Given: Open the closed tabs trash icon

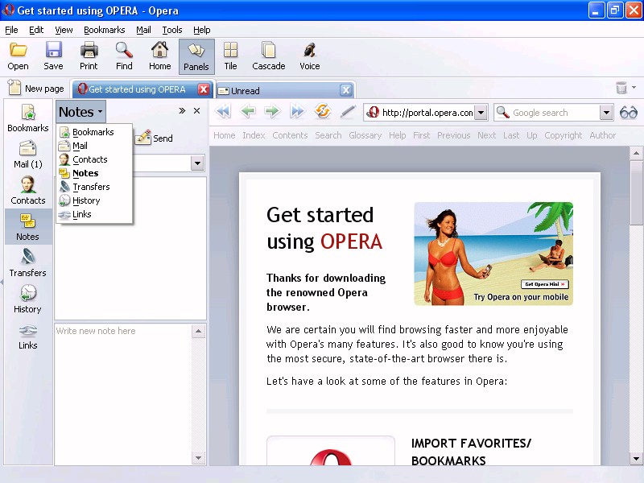Looking at the screenshot, I should click(621, 89).
